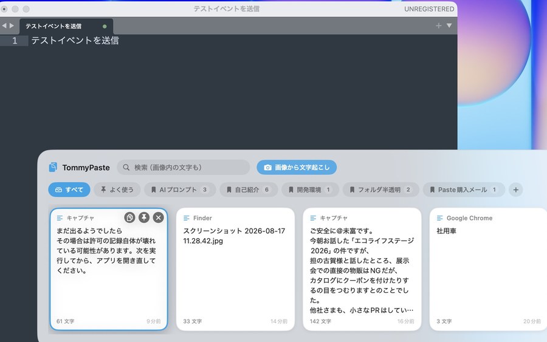Image resolution: width=547 pixels, height=342 pixels.
Task: Click the bookmark icon on 自己紹介 tab
Action: click(229, 190)
